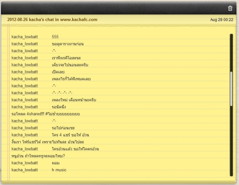
Task: Click the message "รอไปก่อนเชะ"
Action: pos(63,128)
